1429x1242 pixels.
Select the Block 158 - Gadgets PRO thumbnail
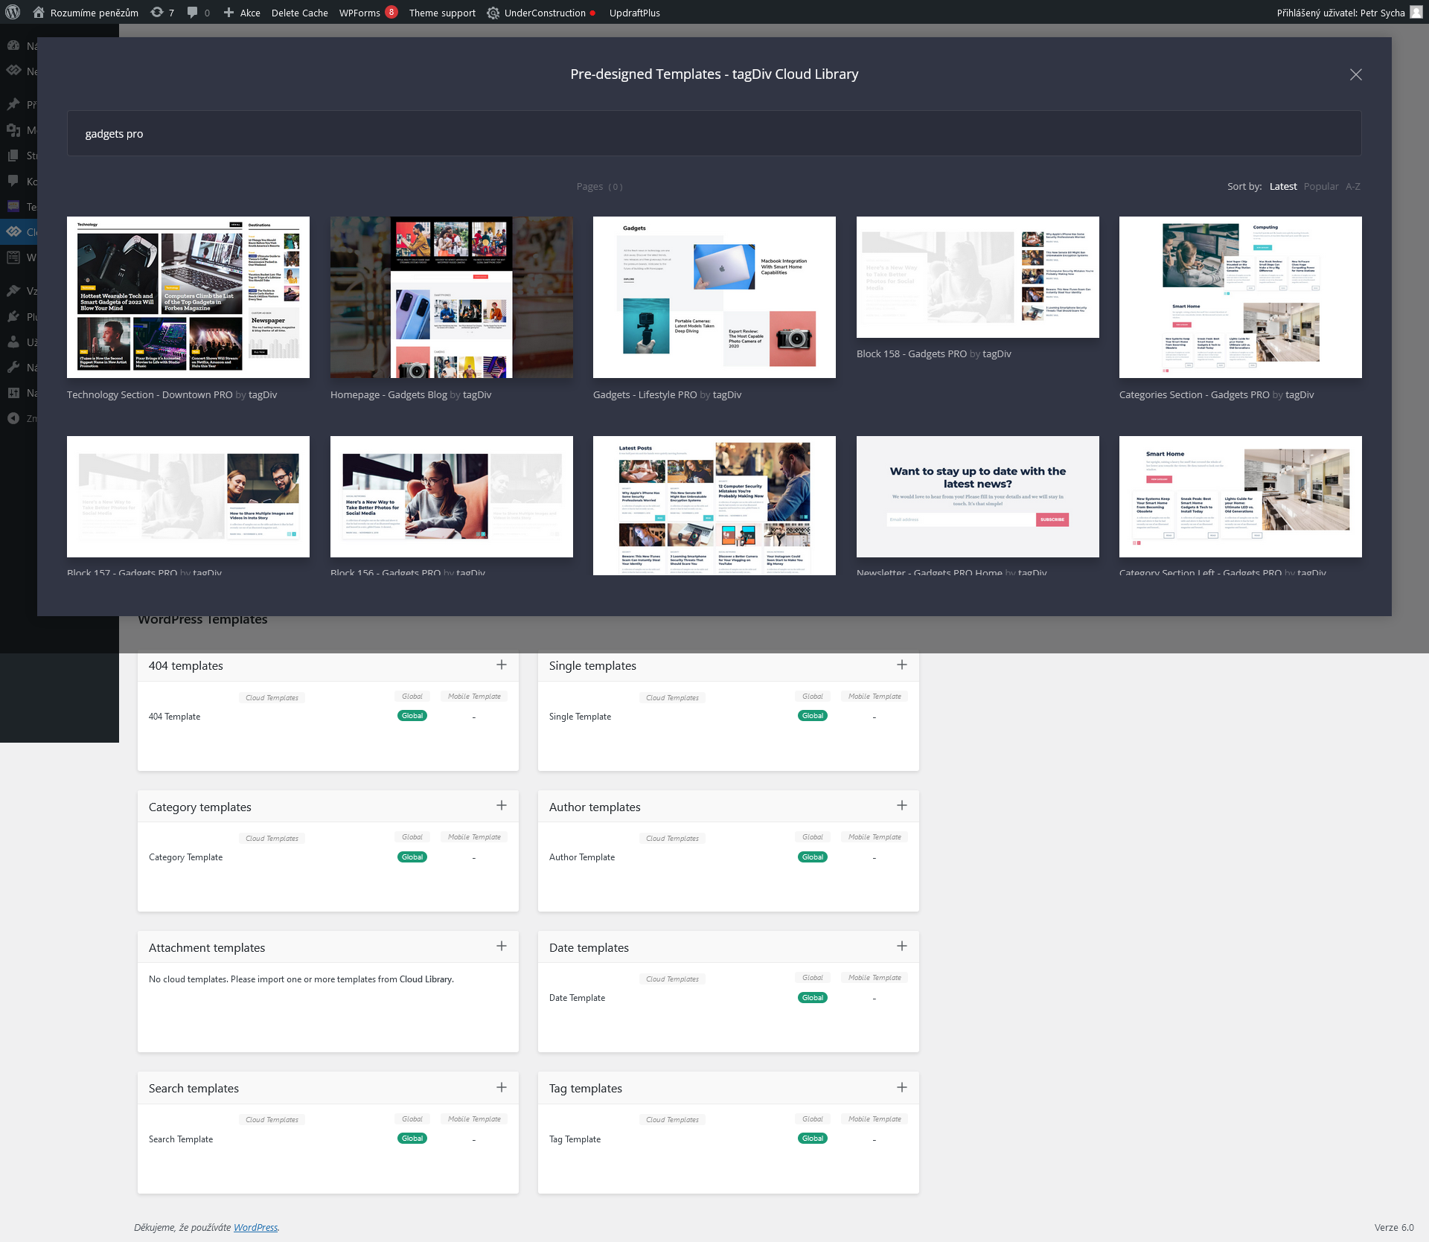tap(978, 277)
